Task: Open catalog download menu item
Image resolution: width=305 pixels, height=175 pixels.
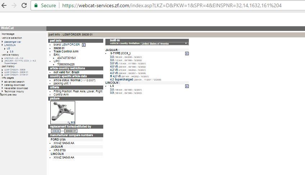Action: pyautogui.click(x=14, y=85)
